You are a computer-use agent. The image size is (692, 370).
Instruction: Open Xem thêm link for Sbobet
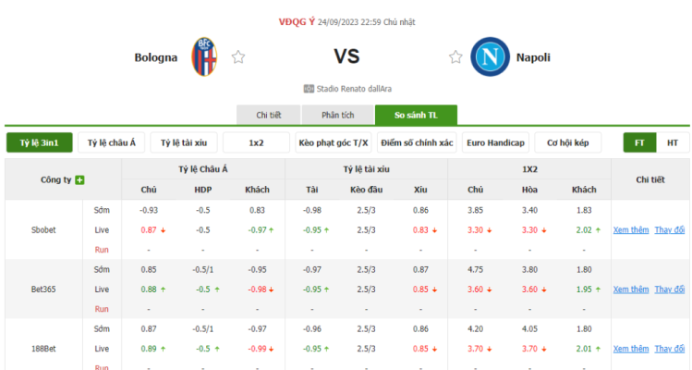coord(631,230)
